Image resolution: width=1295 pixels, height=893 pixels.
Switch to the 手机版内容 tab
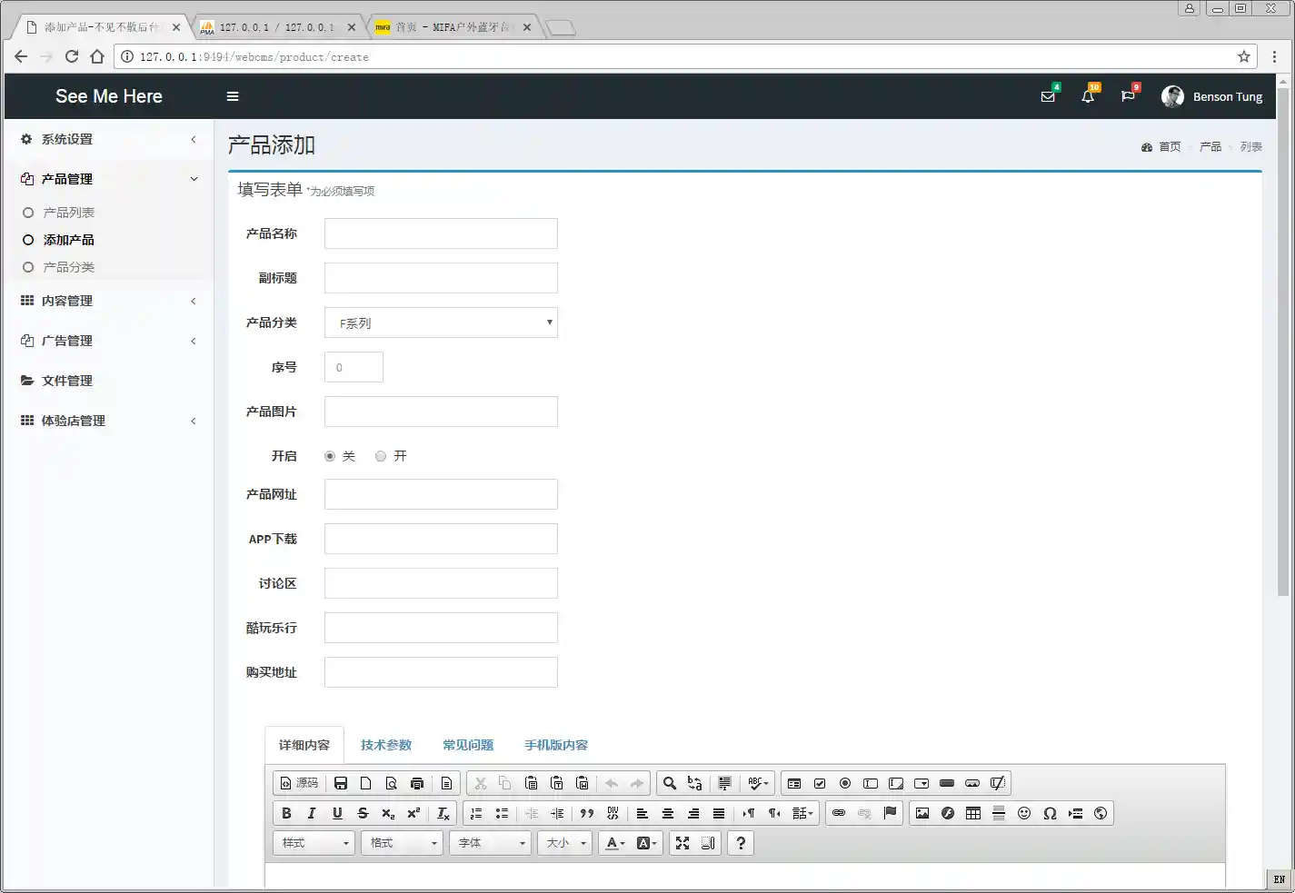[556, 745]
